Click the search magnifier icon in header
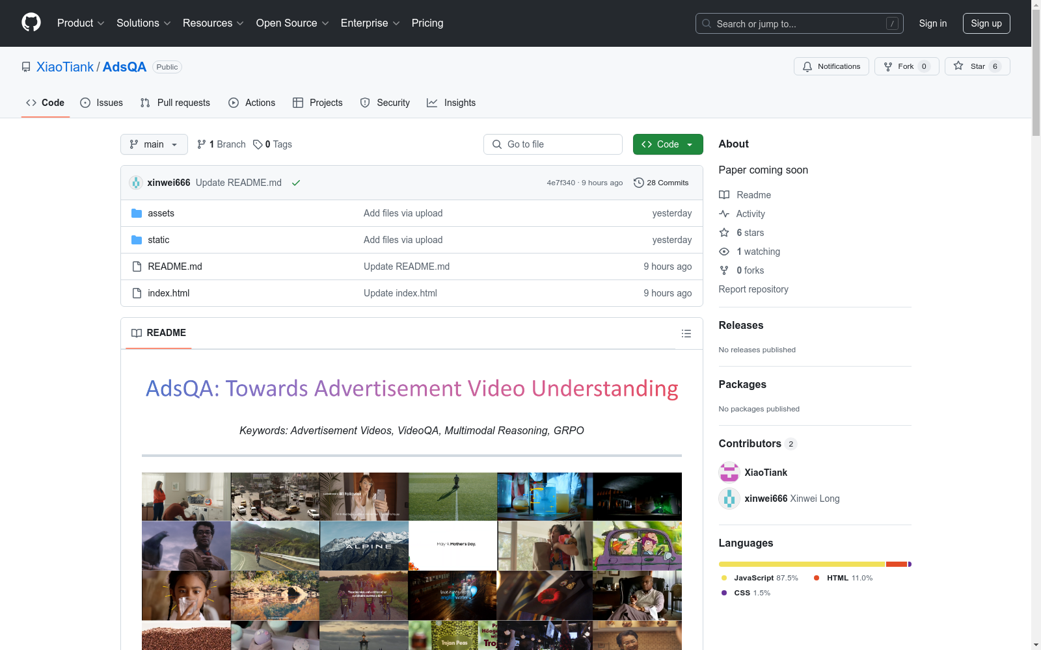 (x=707, y=23)
